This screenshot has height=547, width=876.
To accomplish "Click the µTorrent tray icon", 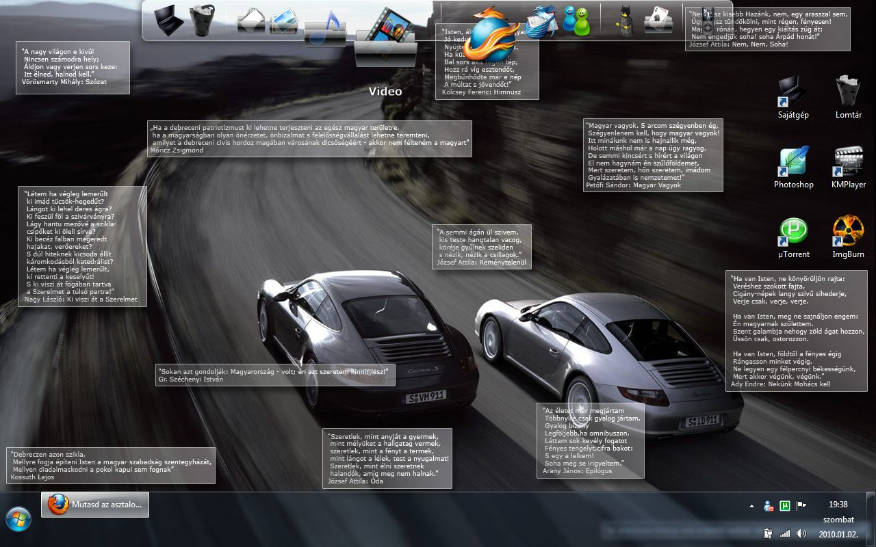I will coord(785,506).
